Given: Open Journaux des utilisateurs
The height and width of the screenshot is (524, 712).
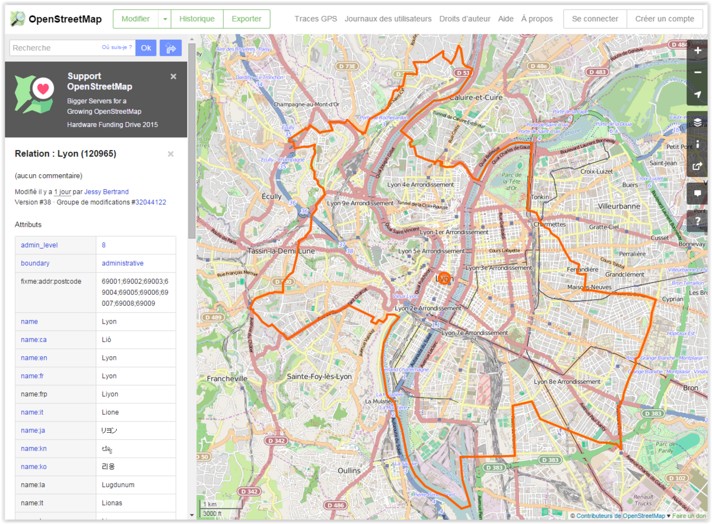Looking at the screenshot, I should pyautogui.click(x=388, y=19).
